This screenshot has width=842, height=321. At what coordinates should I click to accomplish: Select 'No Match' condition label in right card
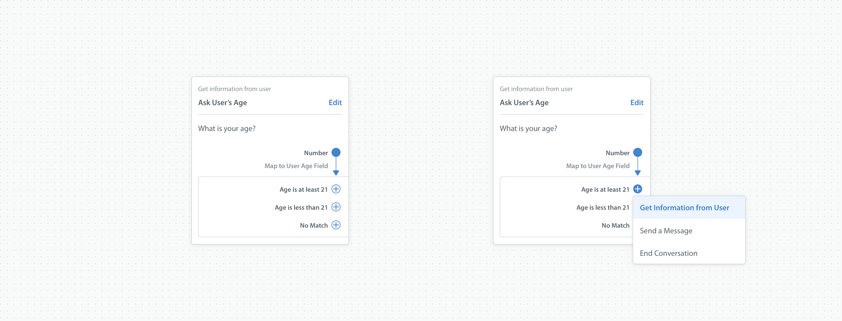[615, 225]
